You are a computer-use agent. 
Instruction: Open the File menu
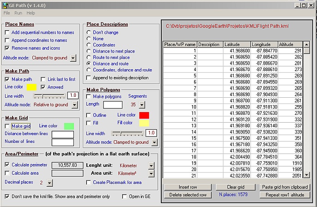[6, 13]
